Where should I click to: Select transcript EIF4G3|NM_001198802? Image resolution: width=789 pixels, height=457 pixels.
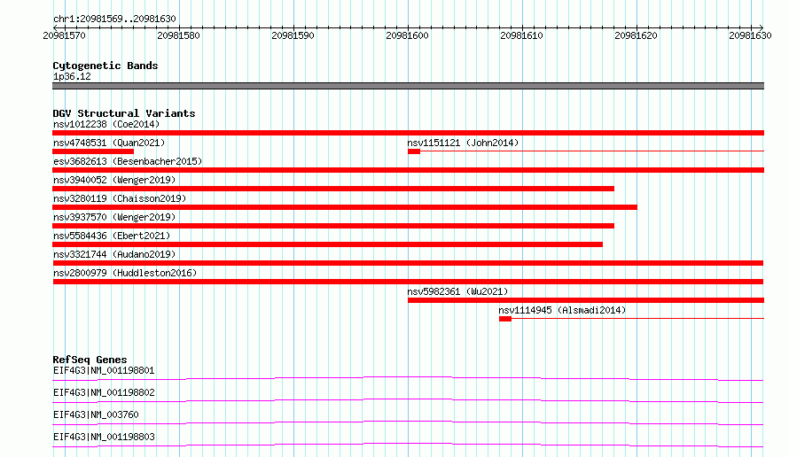(104, 392)
